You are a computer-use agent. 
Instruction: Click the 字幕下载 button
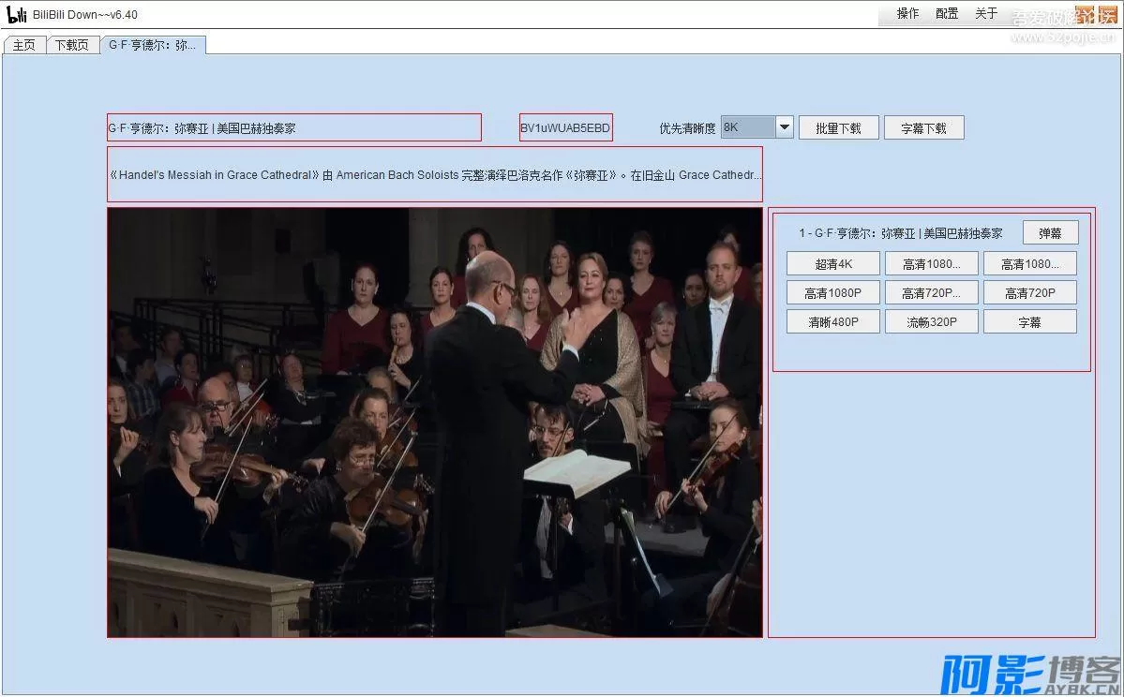(x=923, y=128)
